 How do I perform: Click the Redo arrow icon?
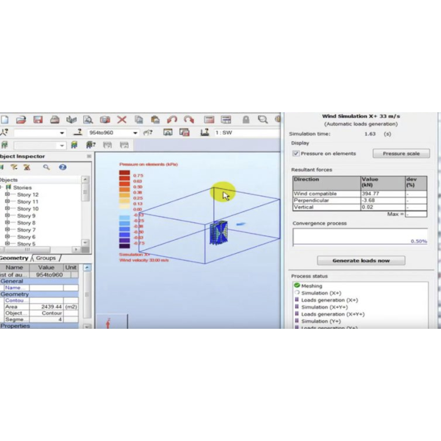189,120
